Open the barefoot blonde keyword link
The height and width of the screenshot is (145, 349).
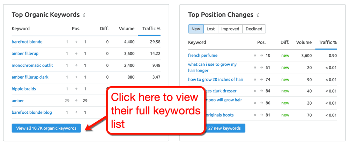[27, 42]
